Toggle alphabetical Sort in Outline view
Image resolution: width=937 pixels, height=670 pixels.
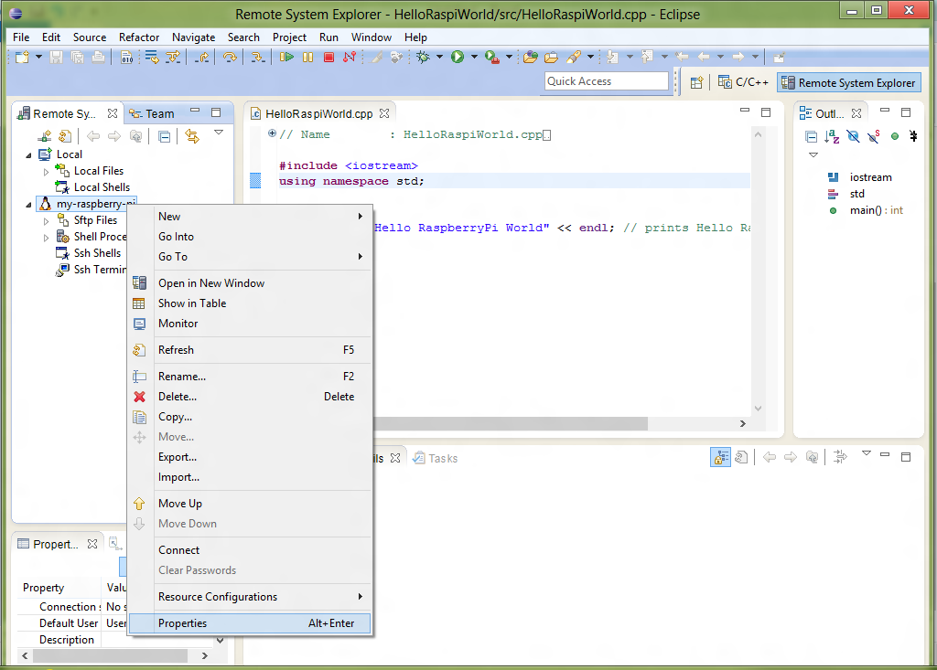(832, 137)
